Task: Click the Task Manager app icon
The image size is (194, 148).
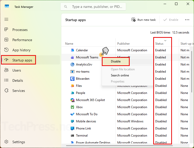Action: coord(7,6)
